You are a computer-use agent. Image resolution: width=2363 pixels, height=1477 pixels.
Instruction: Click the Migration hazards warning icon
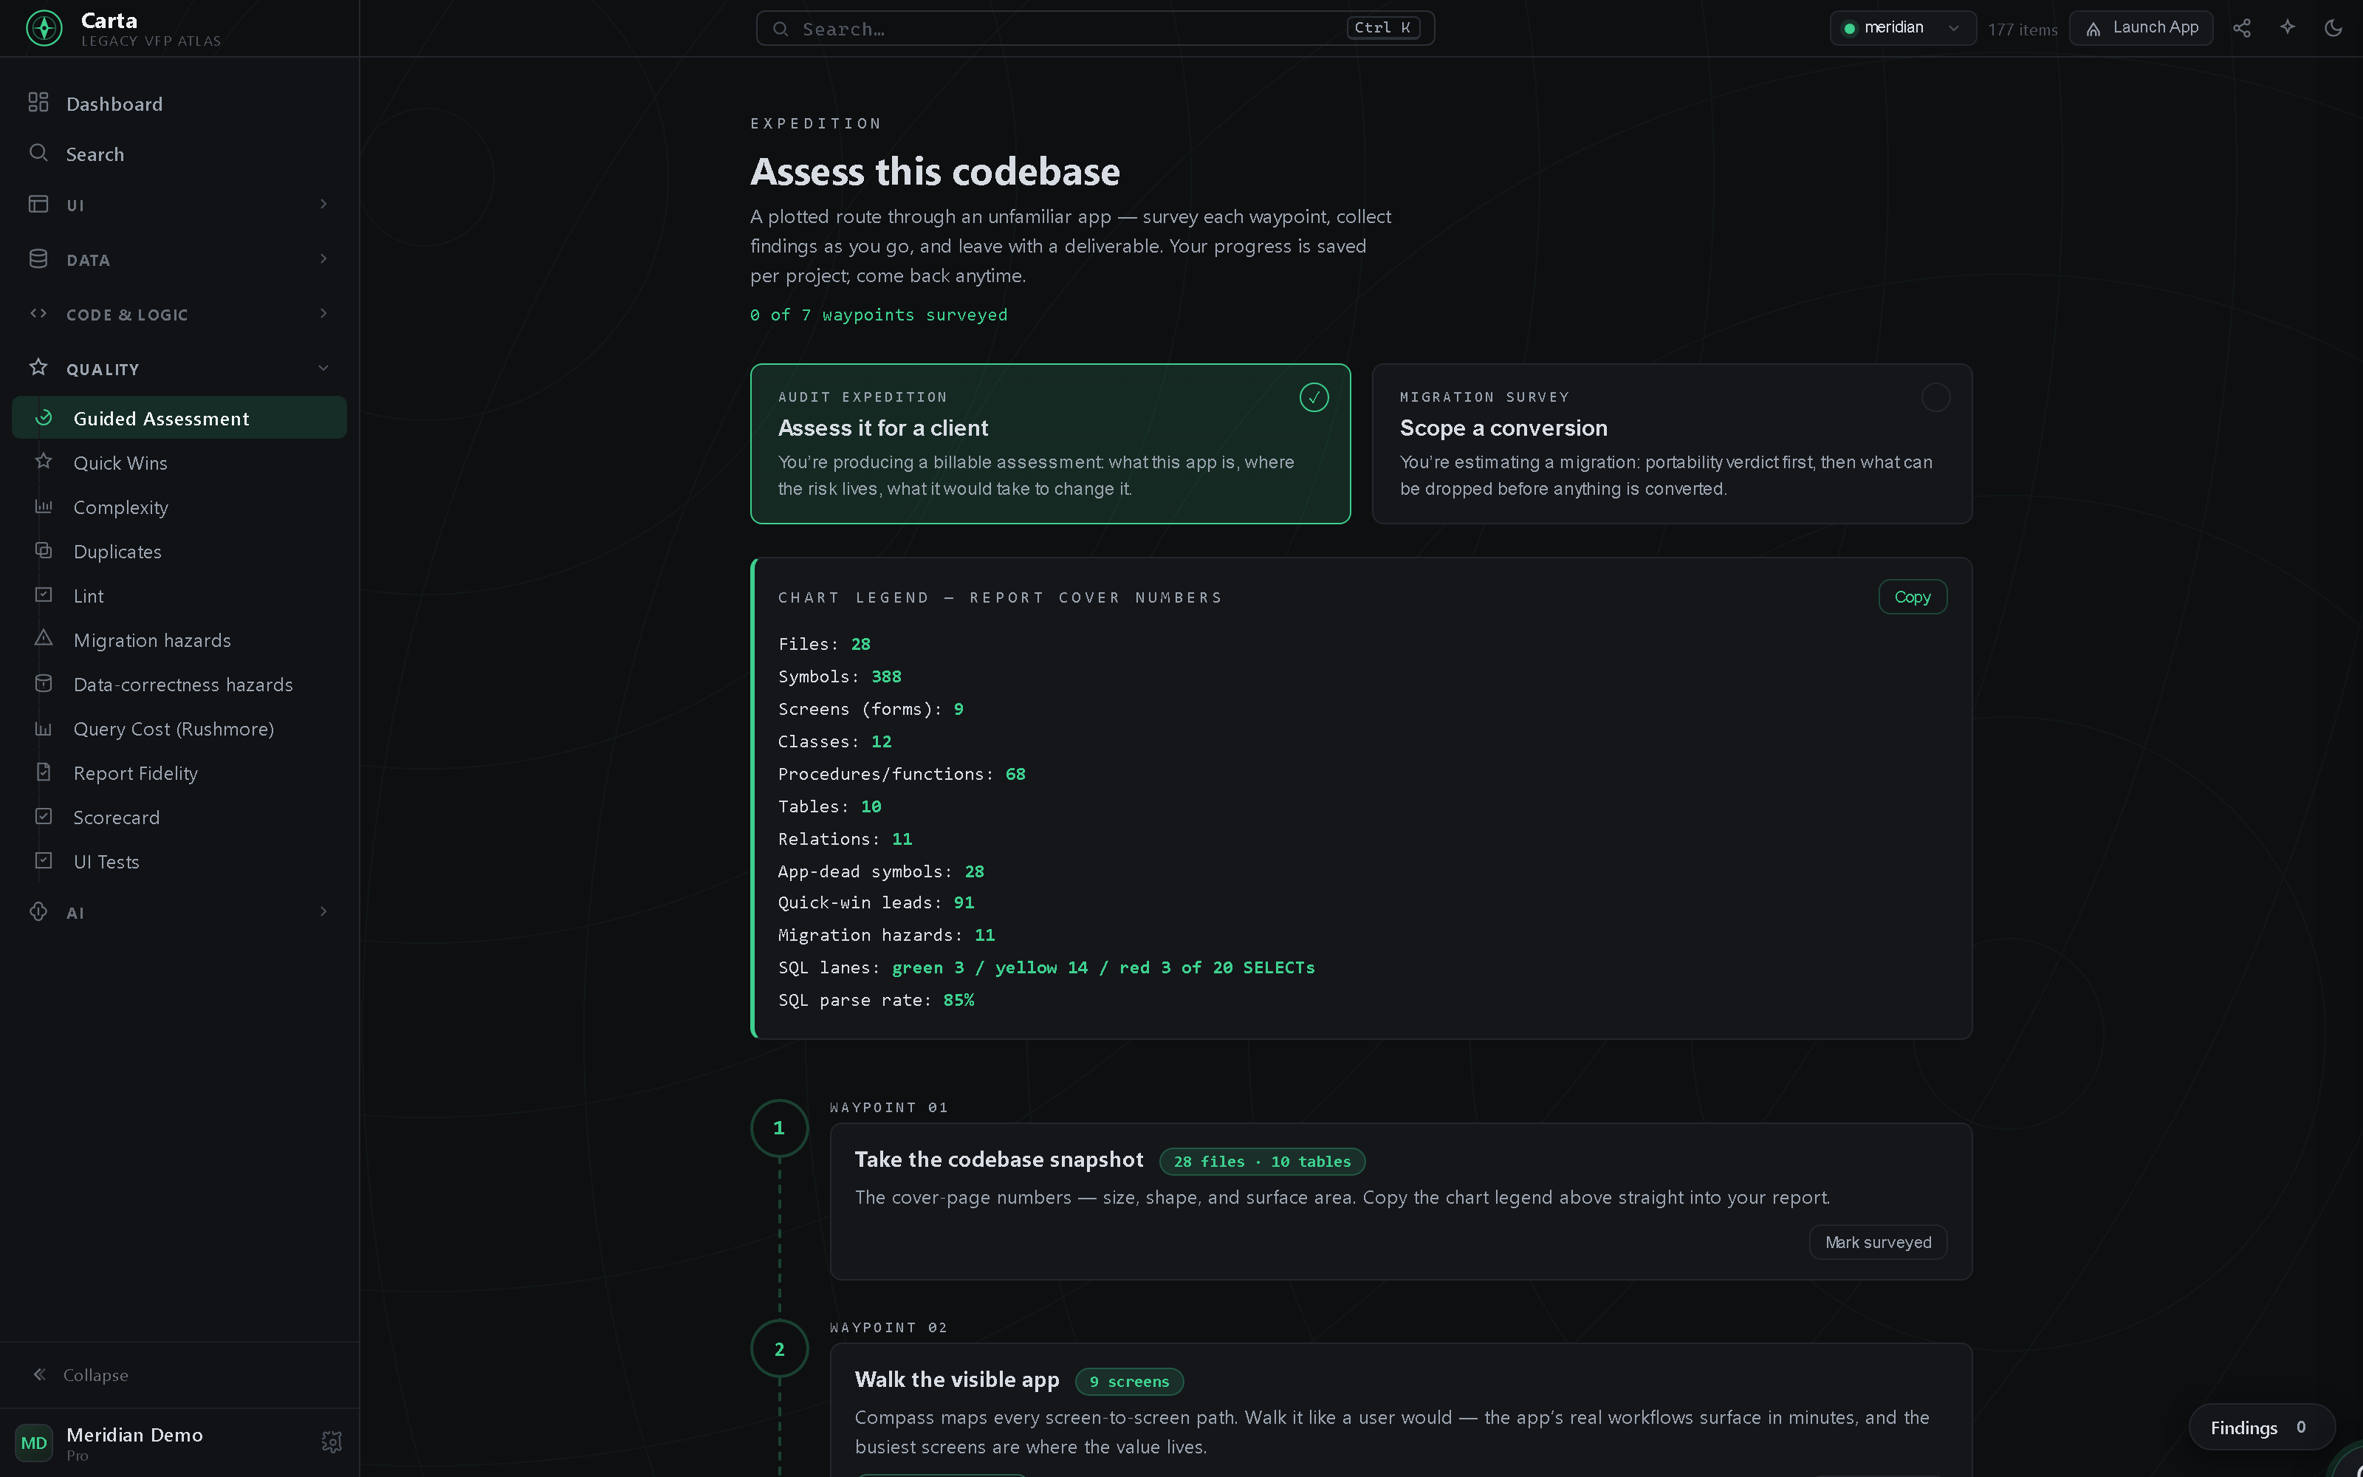tap(44, 639)
